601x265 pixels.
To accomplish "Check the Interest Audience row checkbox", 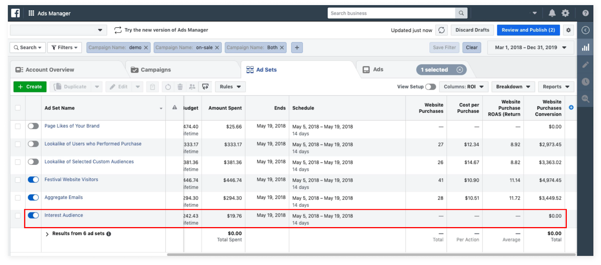I will [x=18, y=215].
